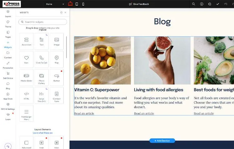Choose the Map widget
The width and height of the screenshot is (234, 149).
[56, 59]
